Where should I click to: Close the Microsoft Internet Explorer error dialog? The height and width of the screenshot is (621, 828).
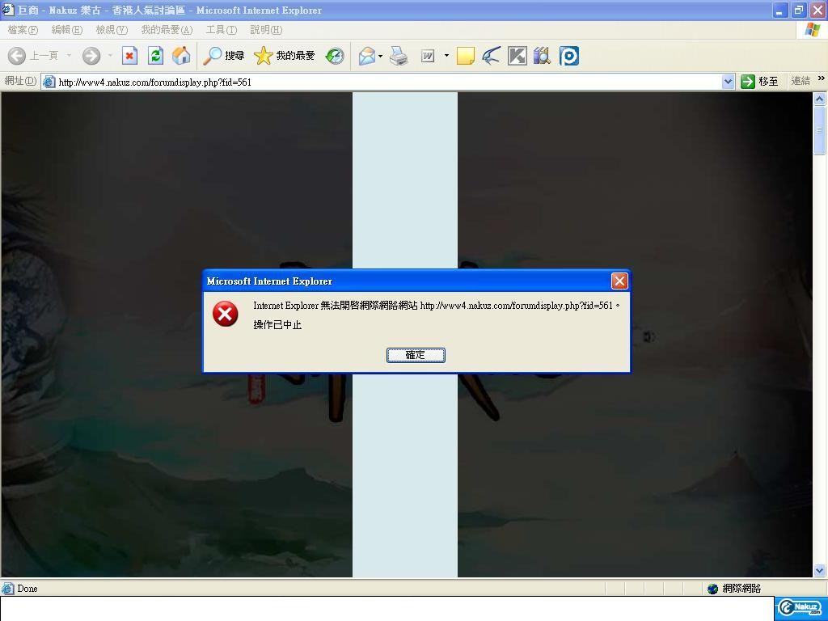pyautogui.click(x=619, y=281)
